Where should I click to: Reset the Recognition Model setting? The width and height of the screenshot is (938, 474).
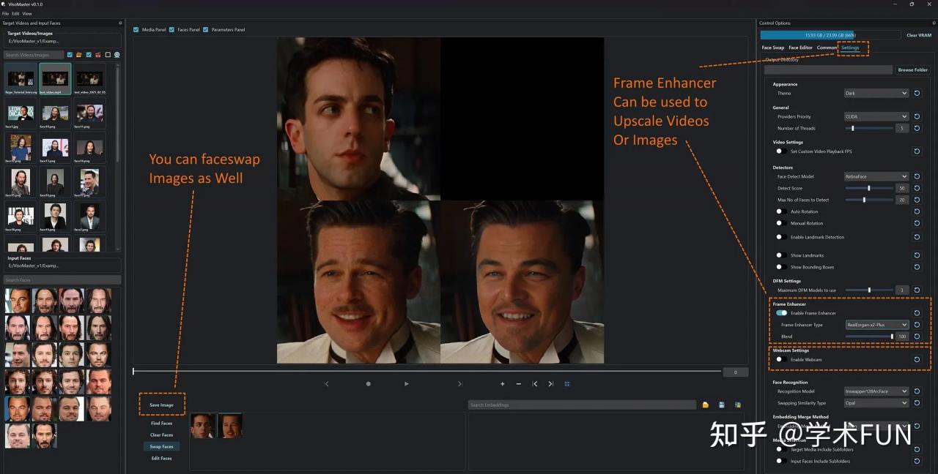click(917, 391)
